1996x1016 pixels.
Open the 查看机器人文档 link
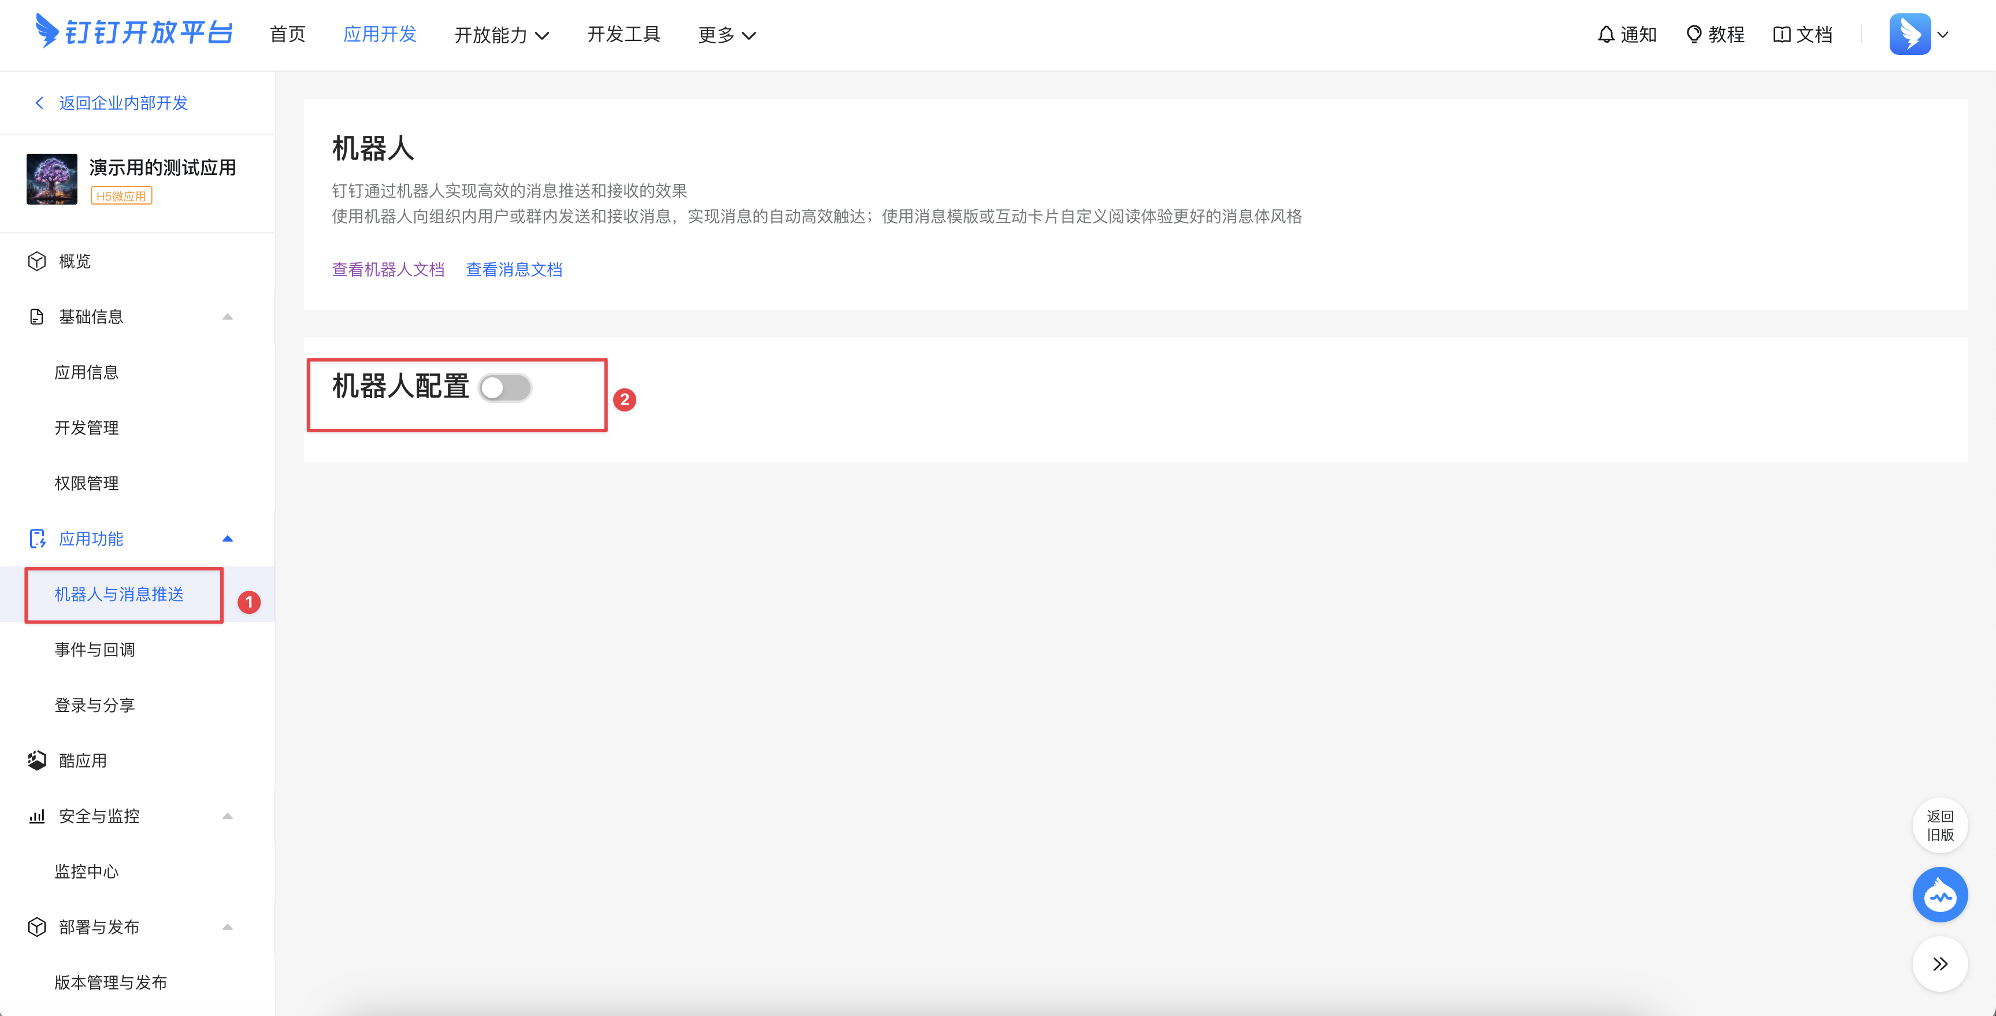(388, 270)
